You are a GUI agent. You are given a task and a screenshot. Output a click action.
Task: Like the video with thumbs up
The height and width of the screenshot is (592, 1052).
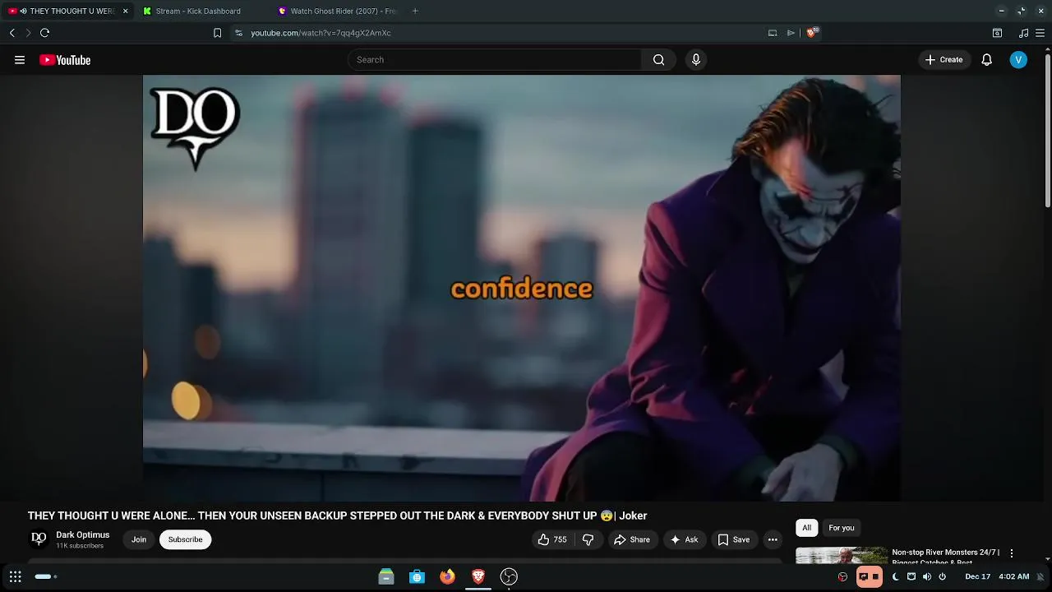[552, 539]
